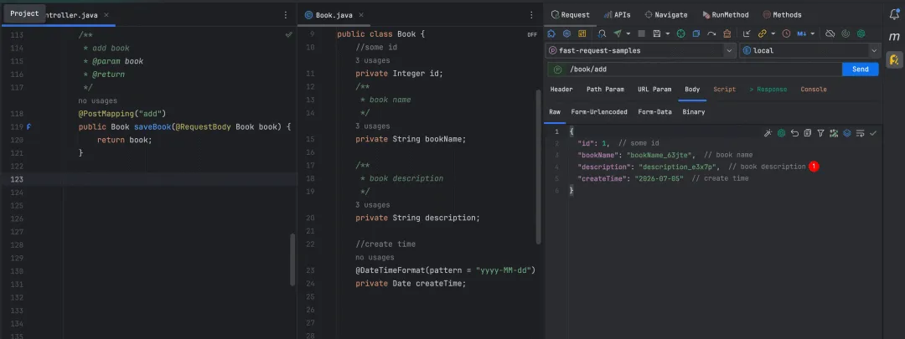Click the funnel filter icon in body editor
The height and width of the screenshot is (339, 905).
(x=820, y=133)
